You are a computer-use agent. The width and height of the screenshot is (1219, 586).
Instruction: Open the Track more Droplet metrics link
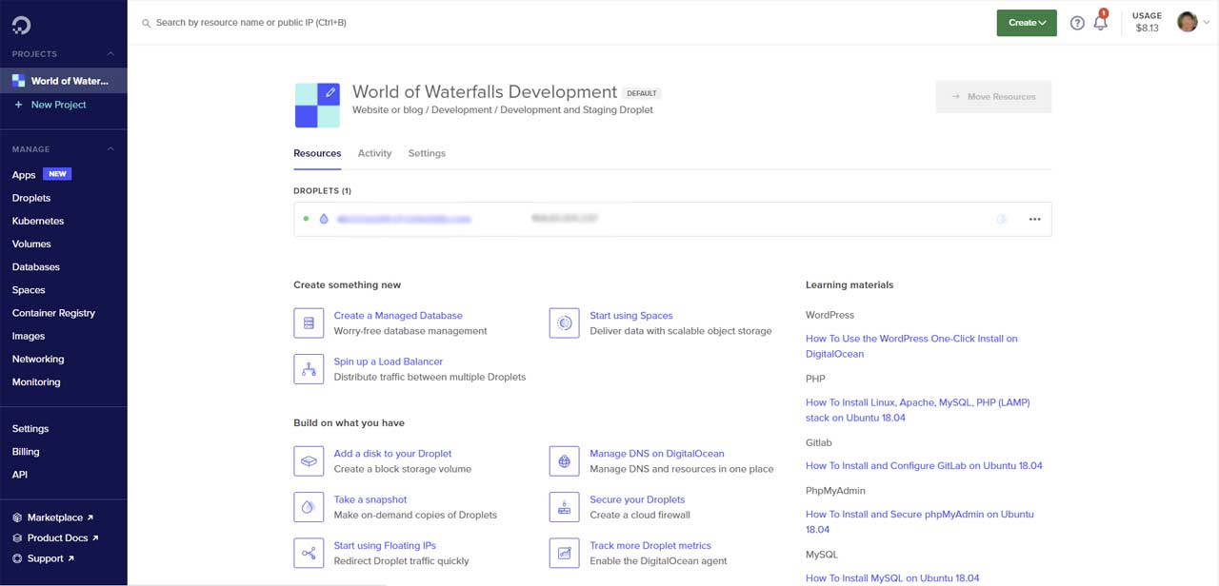click(x=650, y=546)
